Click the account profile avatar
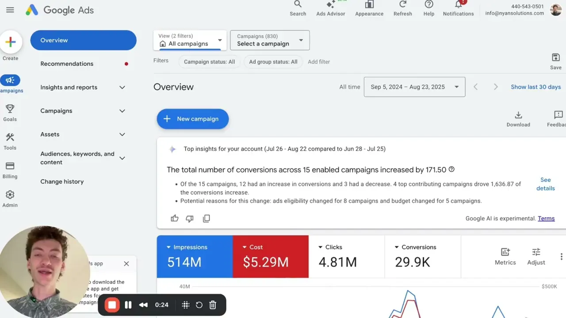Screen dimensions: 566x318 556,10
